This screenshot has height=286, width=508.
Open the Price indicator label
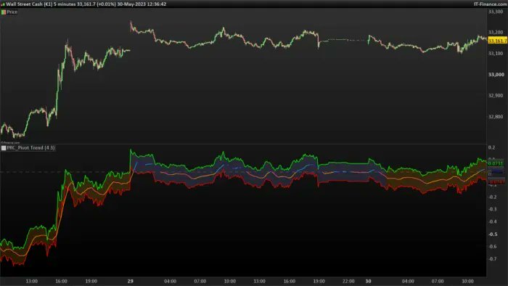(12, 12)
